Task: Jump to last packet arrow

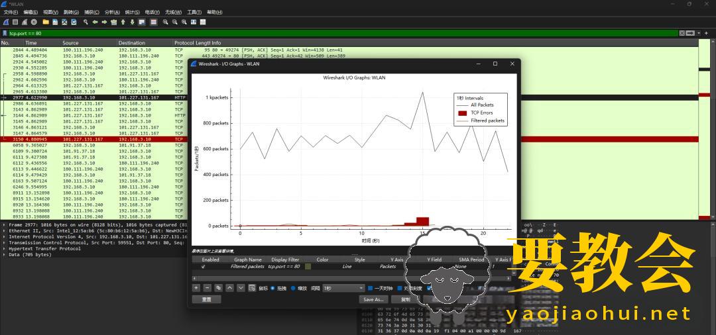Action: tap(132, 22)
